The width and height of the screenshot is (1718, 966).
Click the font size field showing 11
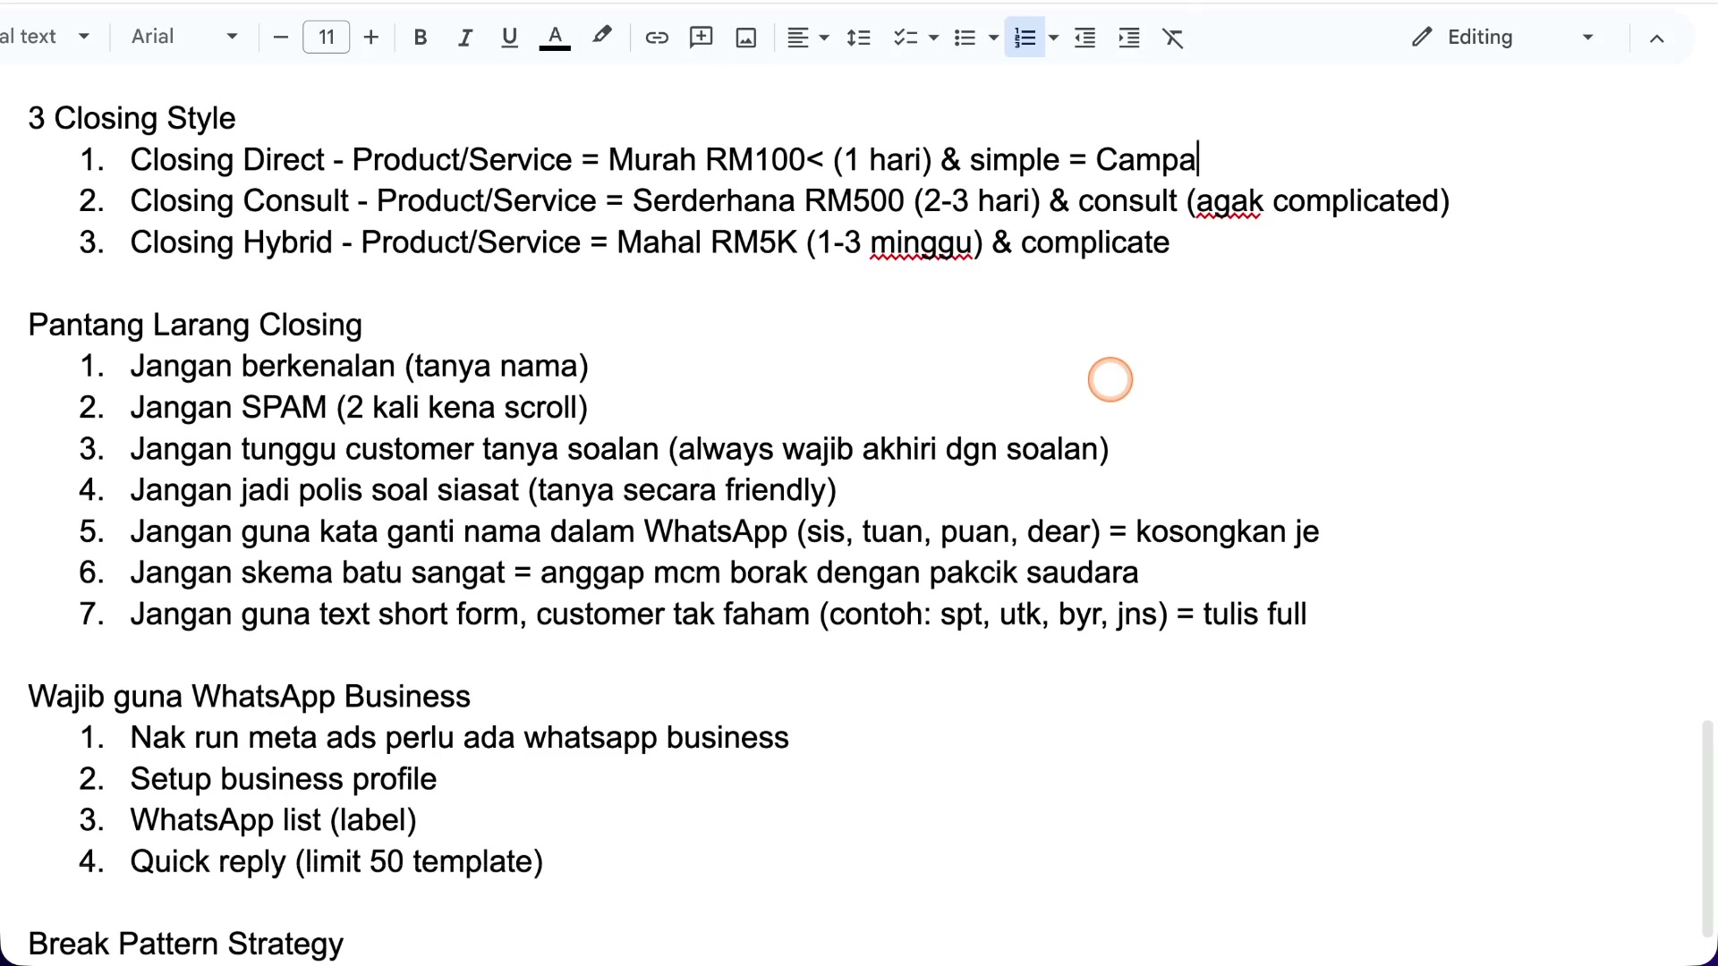(327, 38)
